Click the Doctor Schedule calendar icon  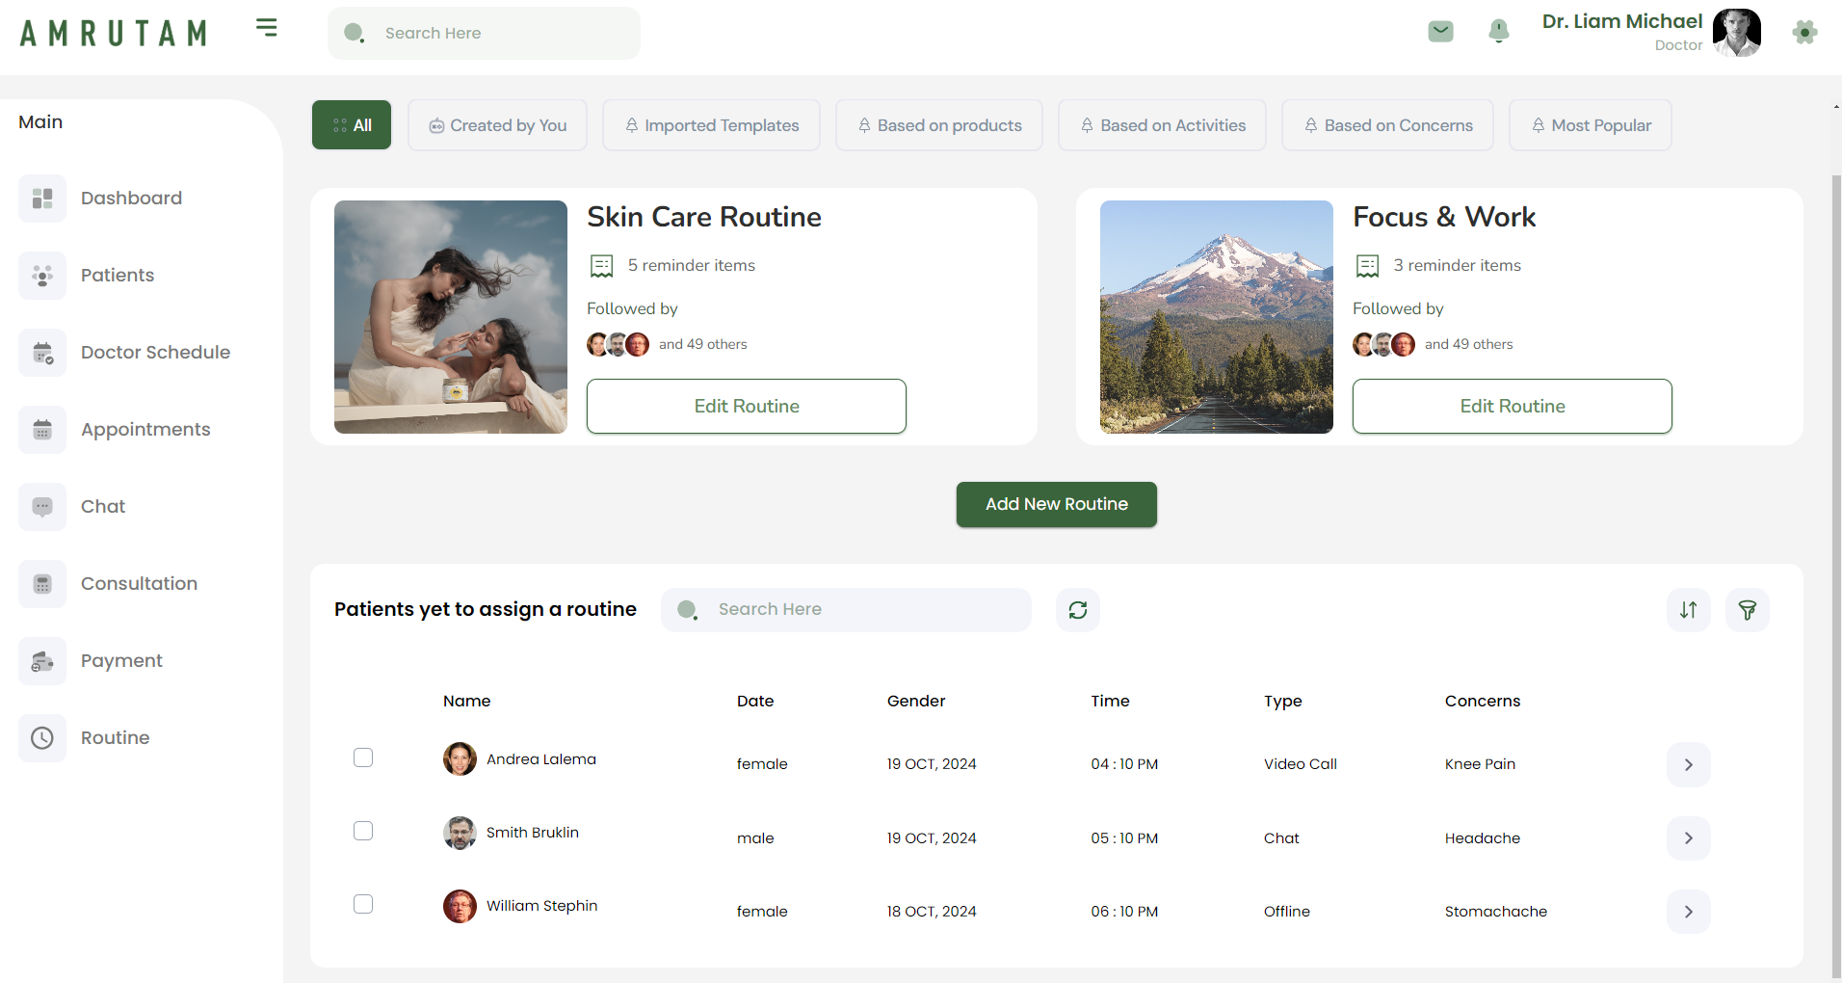click(x=42, y=353)
